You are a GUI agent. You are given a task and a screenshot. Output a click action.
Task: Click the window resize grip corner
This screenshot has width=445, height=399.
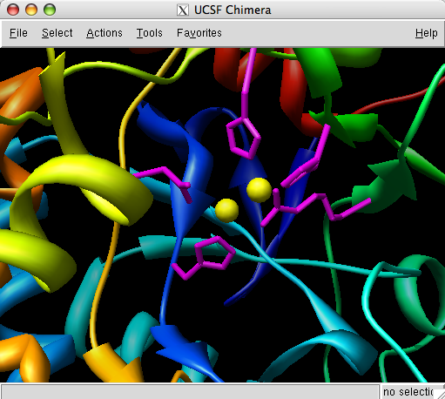[441, 395]
